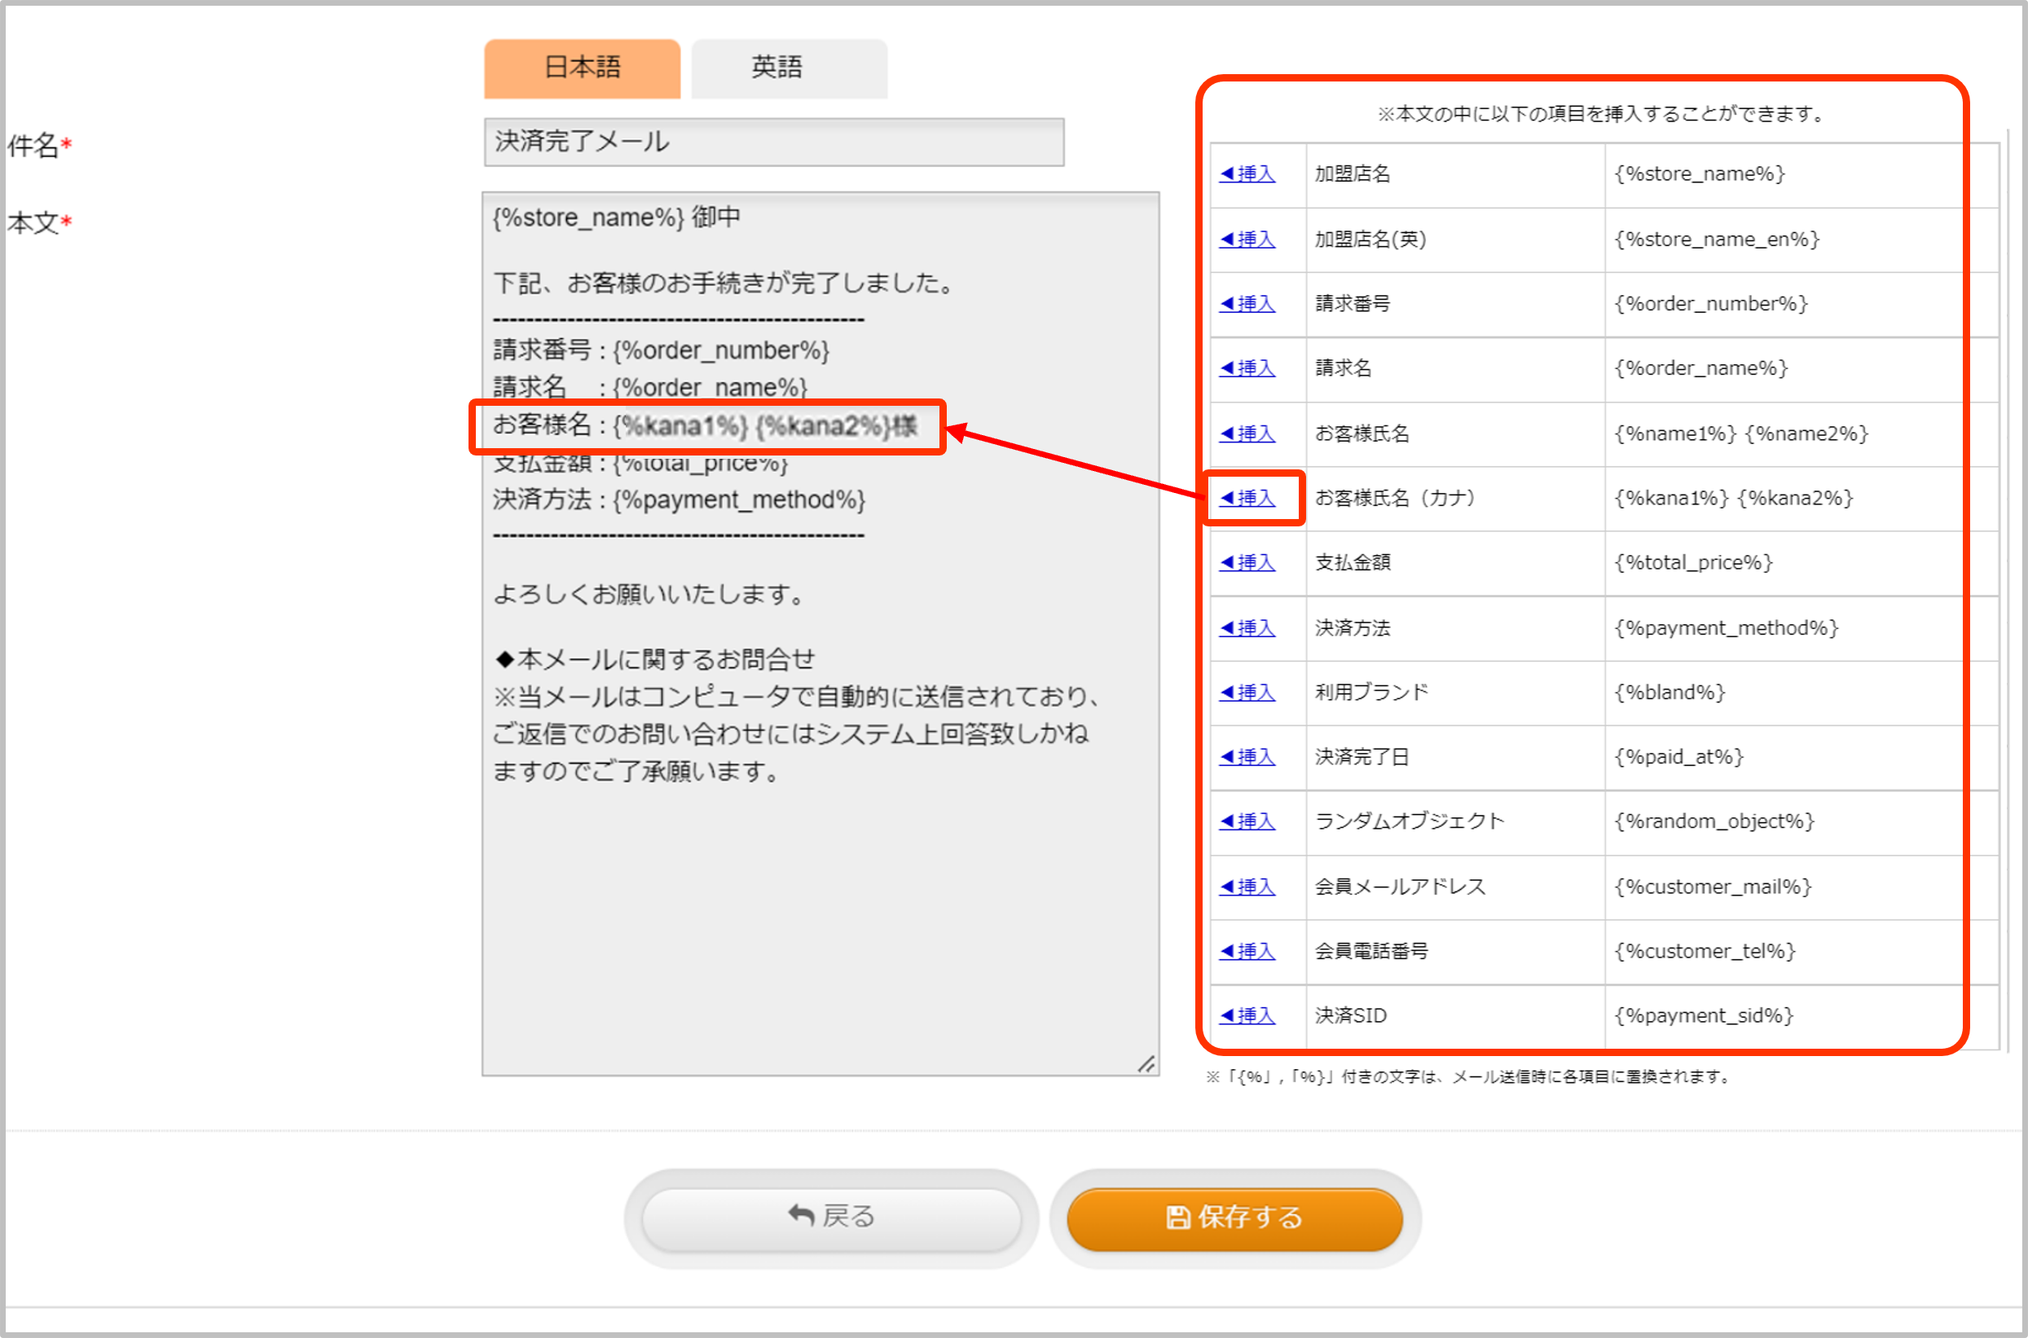Insert お客様氏名（カナ）placeholder via 挿入 link
This screenshot has width=2028, height=1338.
(x=1247, y=499)
